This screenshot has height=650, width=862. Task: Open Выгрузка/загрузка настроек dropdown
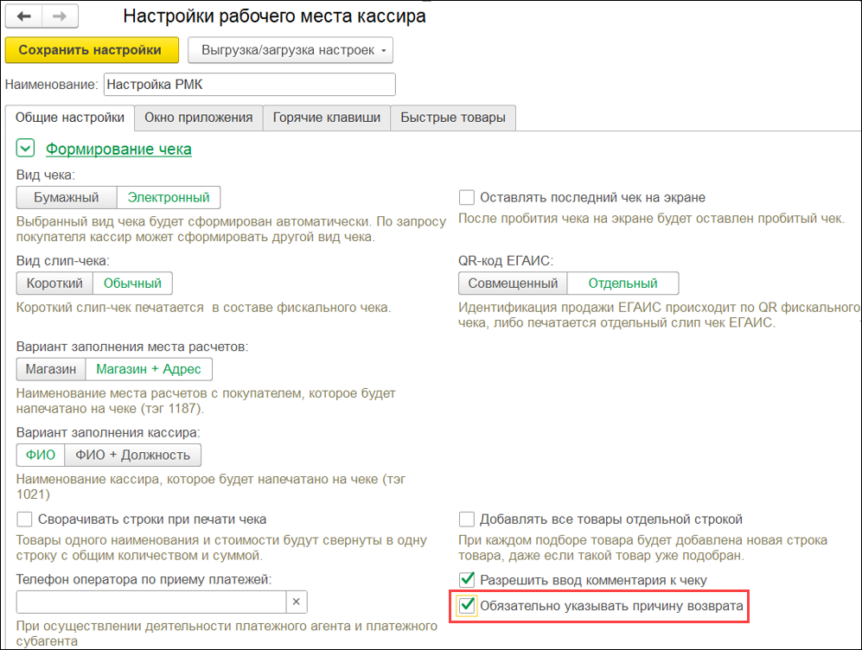[x=291, y=50]
